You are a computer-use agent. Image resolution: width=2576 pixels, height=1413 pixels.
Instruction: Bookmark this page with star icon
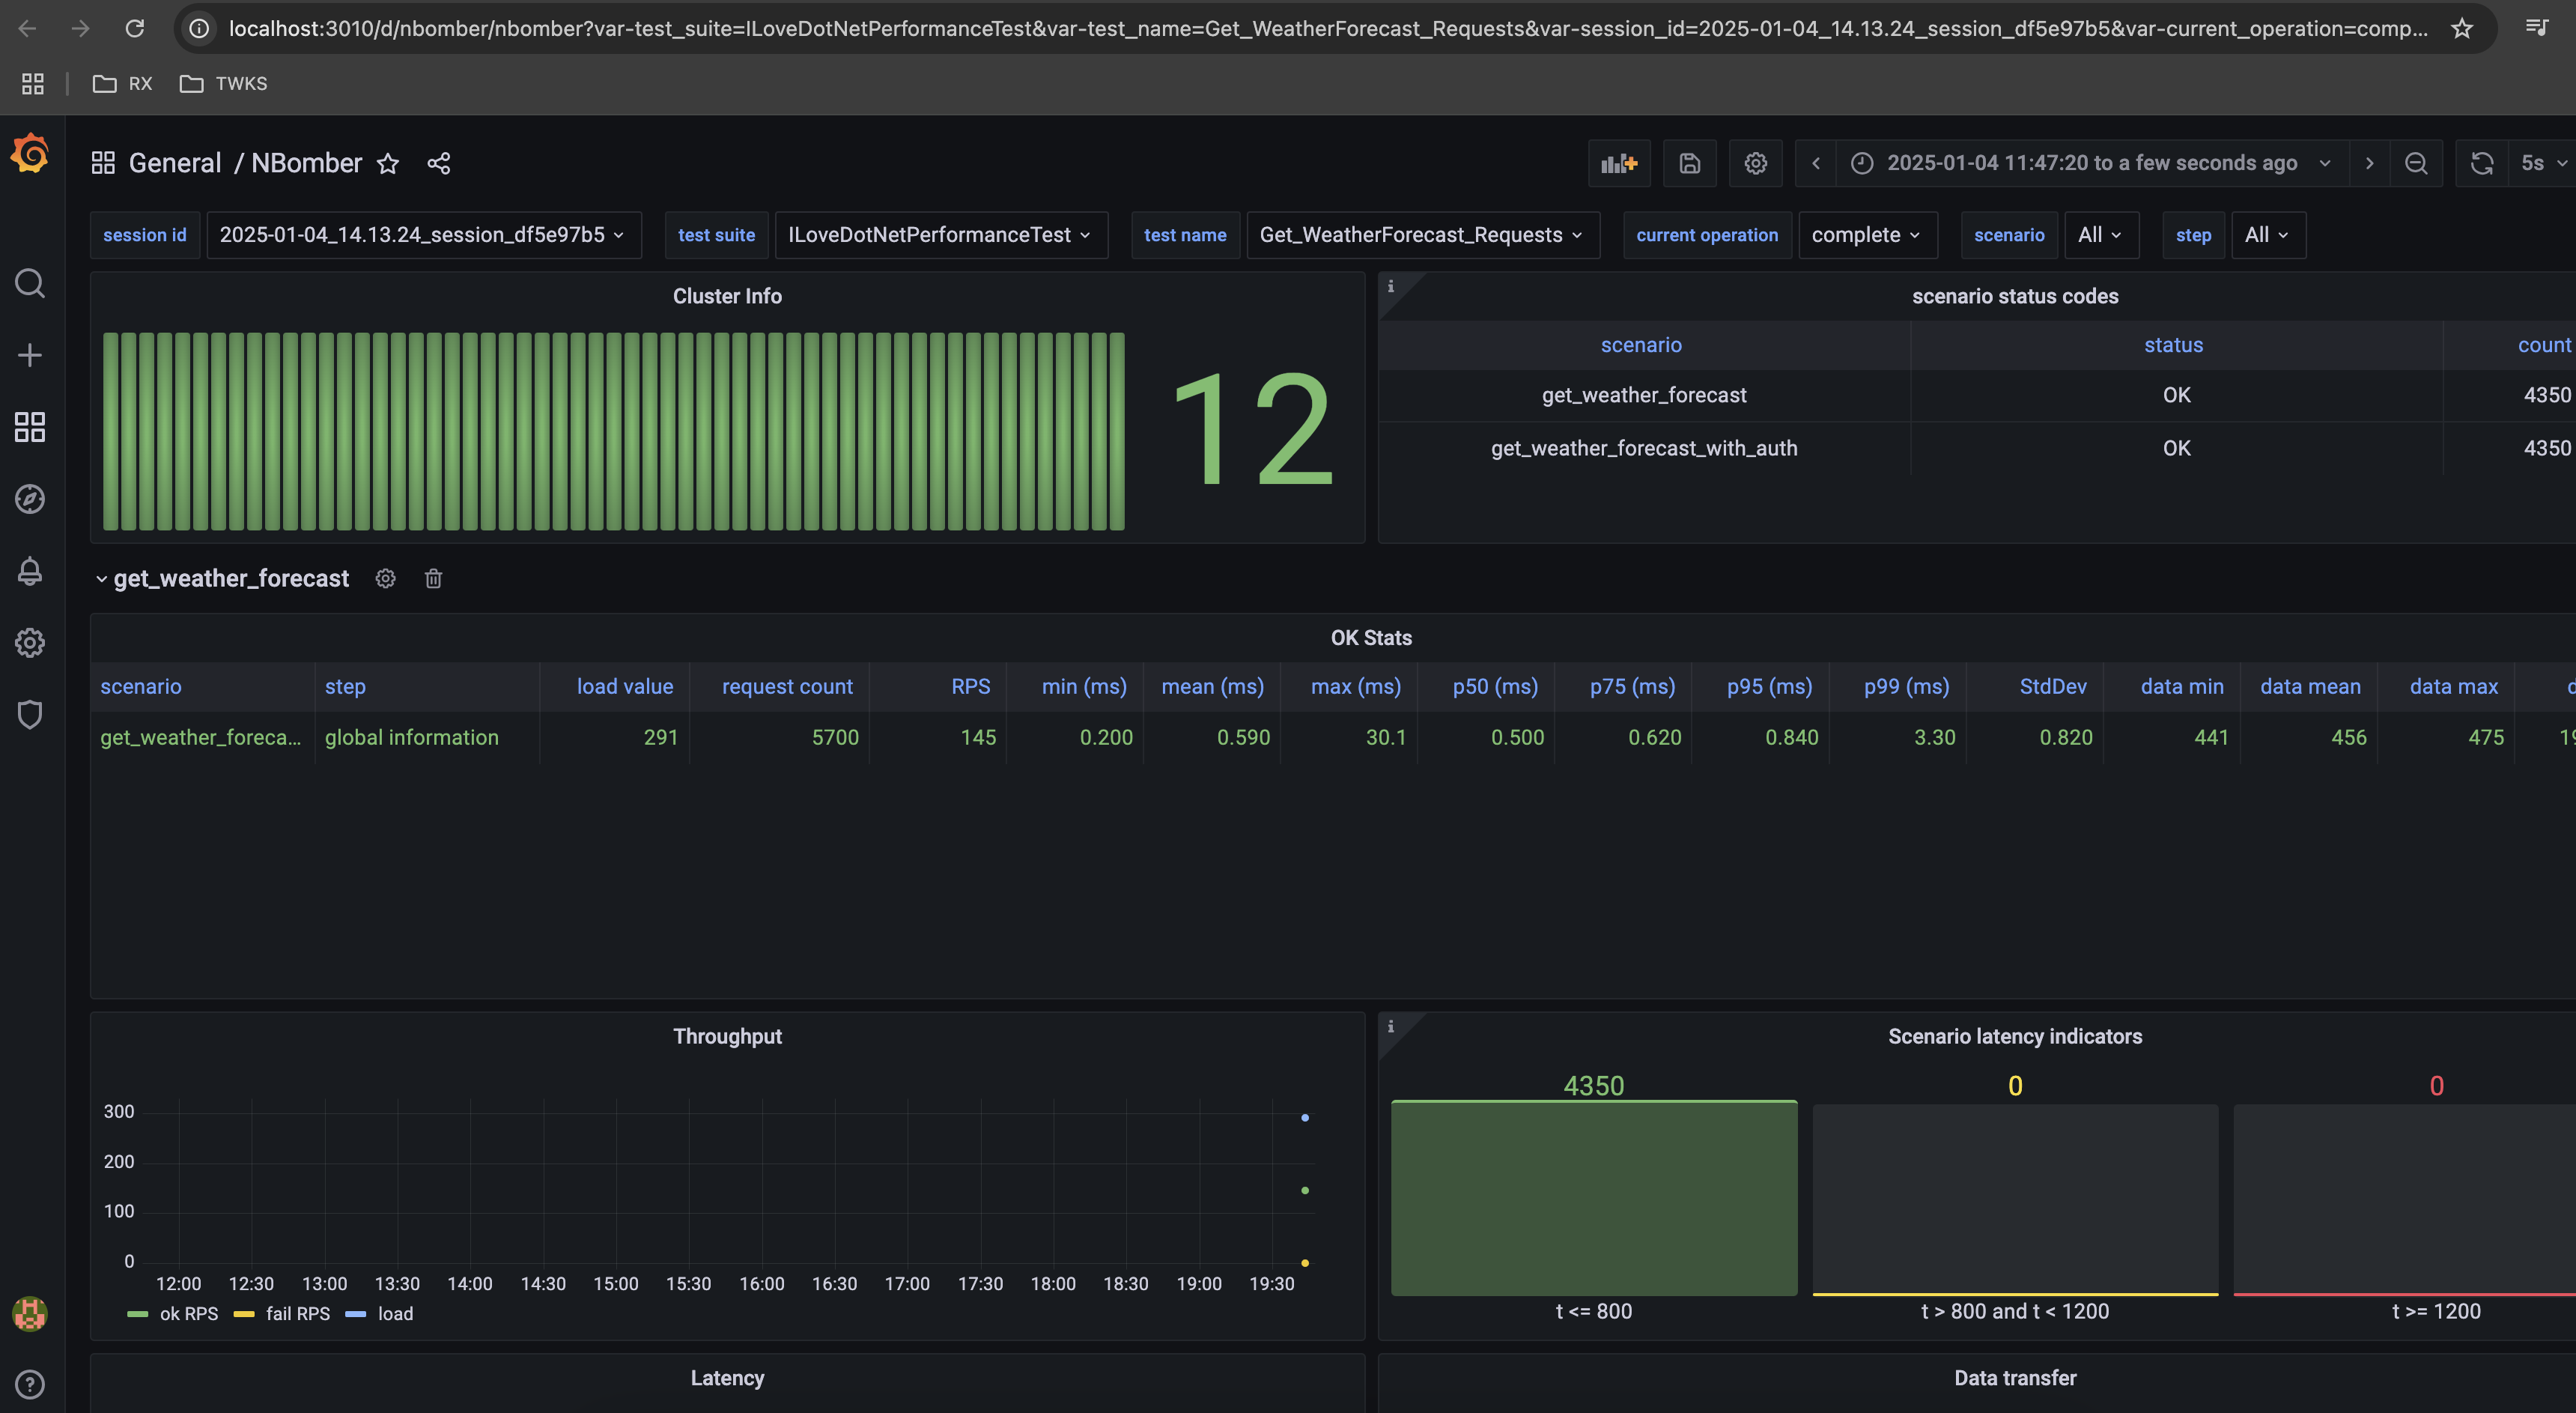click(2462, 28)
